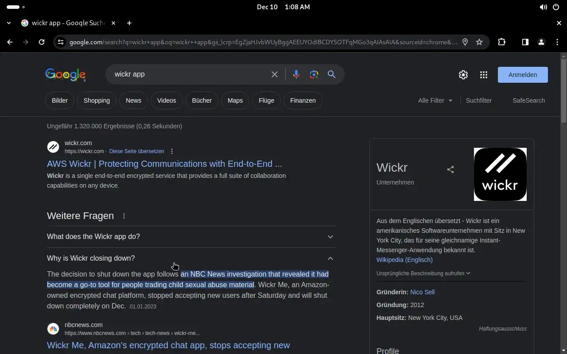Viewport: 567px width, 354px height.
Task: Open Activities overview in top bar
Action: (x=16, y=7)
